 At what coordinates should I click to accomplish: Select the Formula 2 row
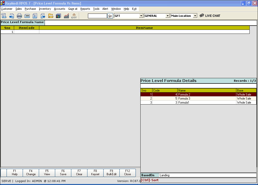click(199, 95)
